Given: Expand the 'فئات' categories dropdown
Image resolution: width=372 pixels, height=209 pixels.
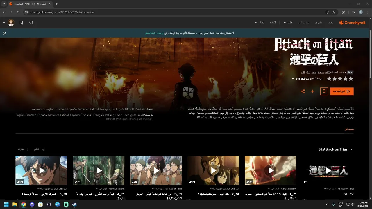Looking at the screenshot, I should (x=288, y=23).
